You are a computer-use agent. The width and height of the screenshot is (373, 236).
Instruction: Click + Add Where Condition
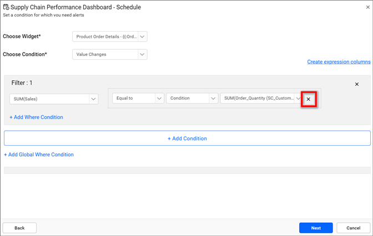tap(36, 117)
